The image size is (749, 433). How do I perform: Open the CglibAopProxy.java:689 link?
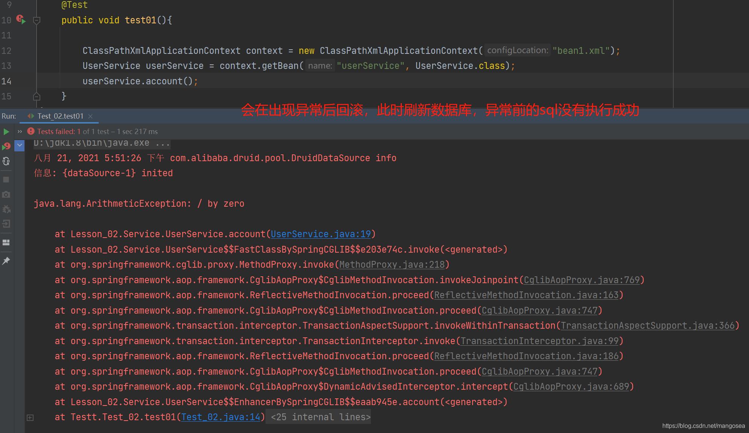(571, 387)
